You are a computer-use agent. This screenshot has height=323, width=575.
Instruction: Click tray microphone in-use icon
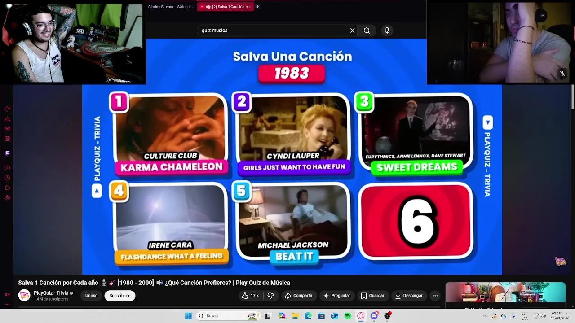[x=513, y=316]
